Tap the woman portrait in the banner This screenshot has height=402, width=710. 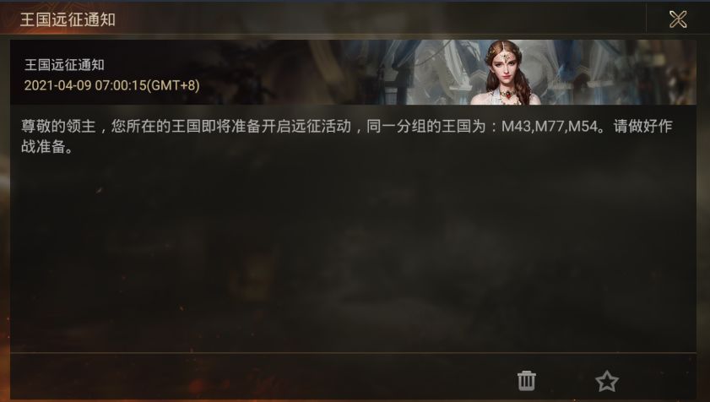tap(506, 73)
